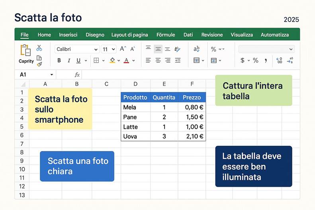Apply yellow fill color bucket
The height and width of the screenshot is (210, 315).
pos(112,60)
